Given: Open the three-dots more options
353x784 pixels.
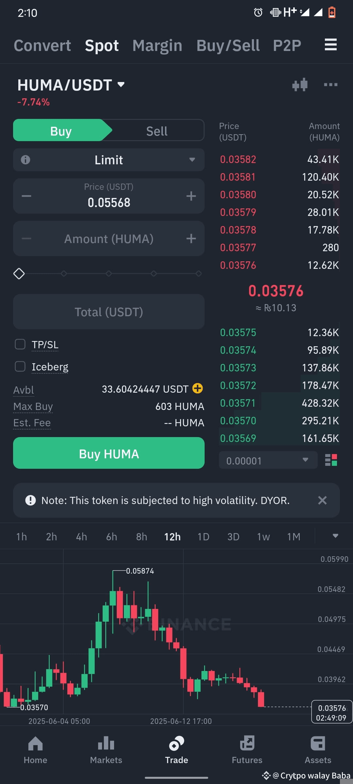Looking at the screenshot, I should [330, 85].
